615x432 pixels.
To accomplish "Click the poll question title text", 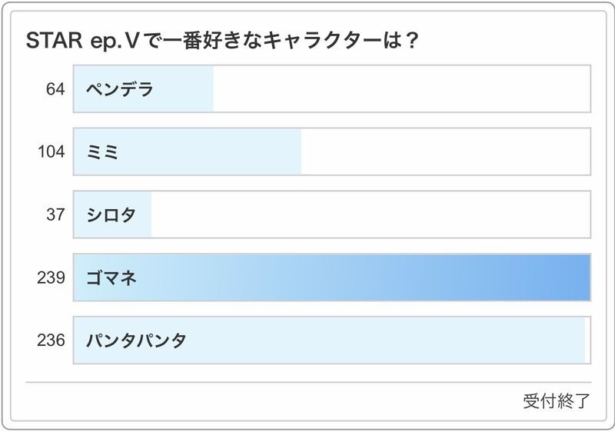I will (222, 41).
